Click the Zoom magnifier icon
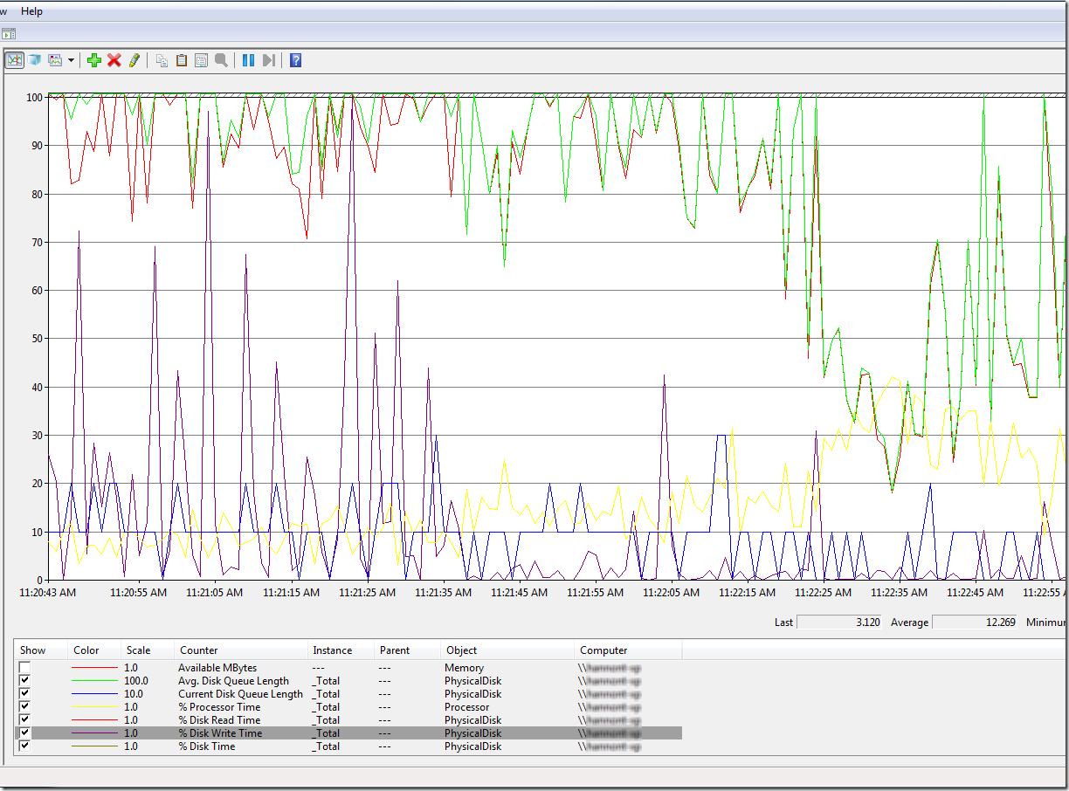The image size is (1069, 791). click(221, 60)
